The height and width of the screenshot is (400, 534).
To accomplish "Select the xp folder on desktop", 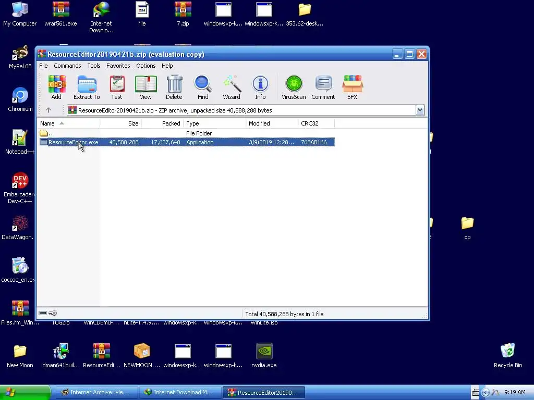I will [x=467, y=228].
